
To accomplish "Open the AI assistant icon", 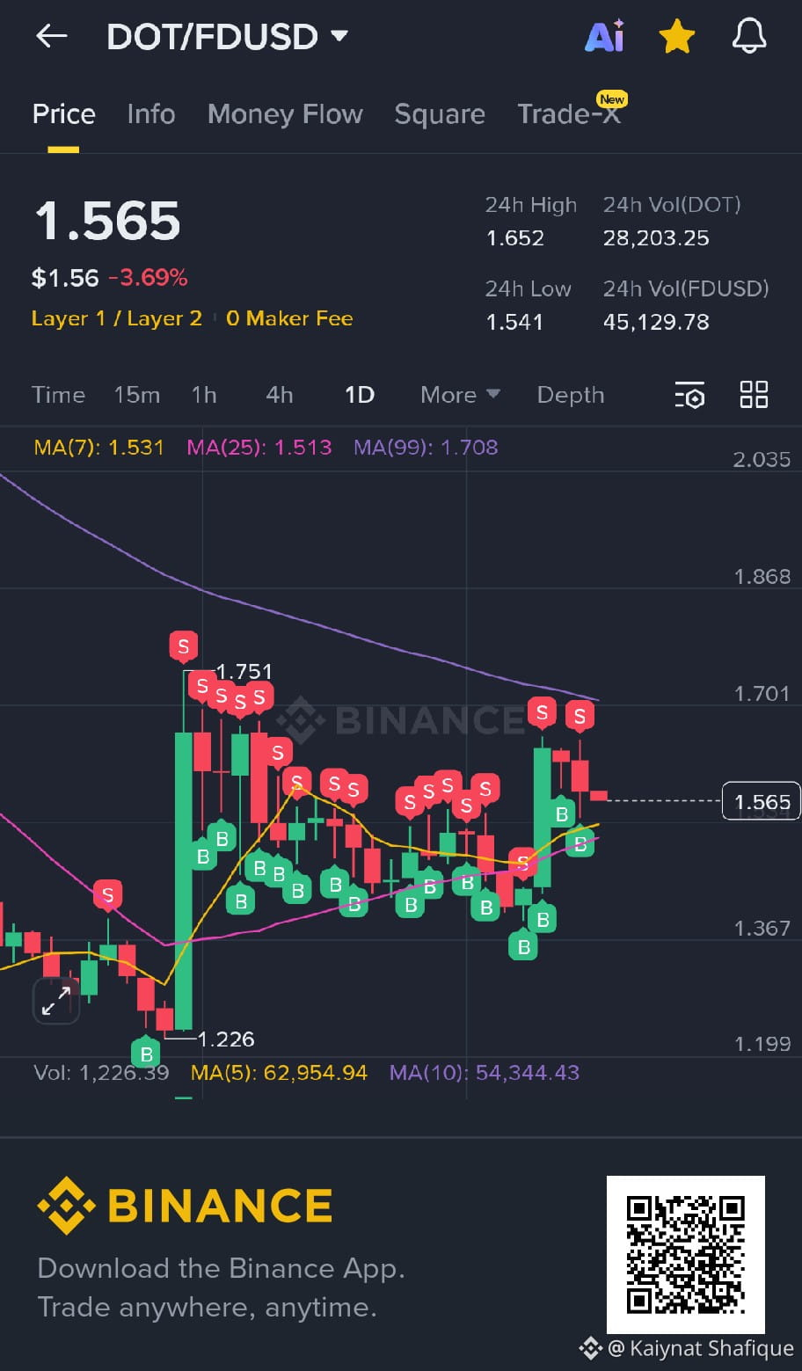I will [x=605, y=36].
